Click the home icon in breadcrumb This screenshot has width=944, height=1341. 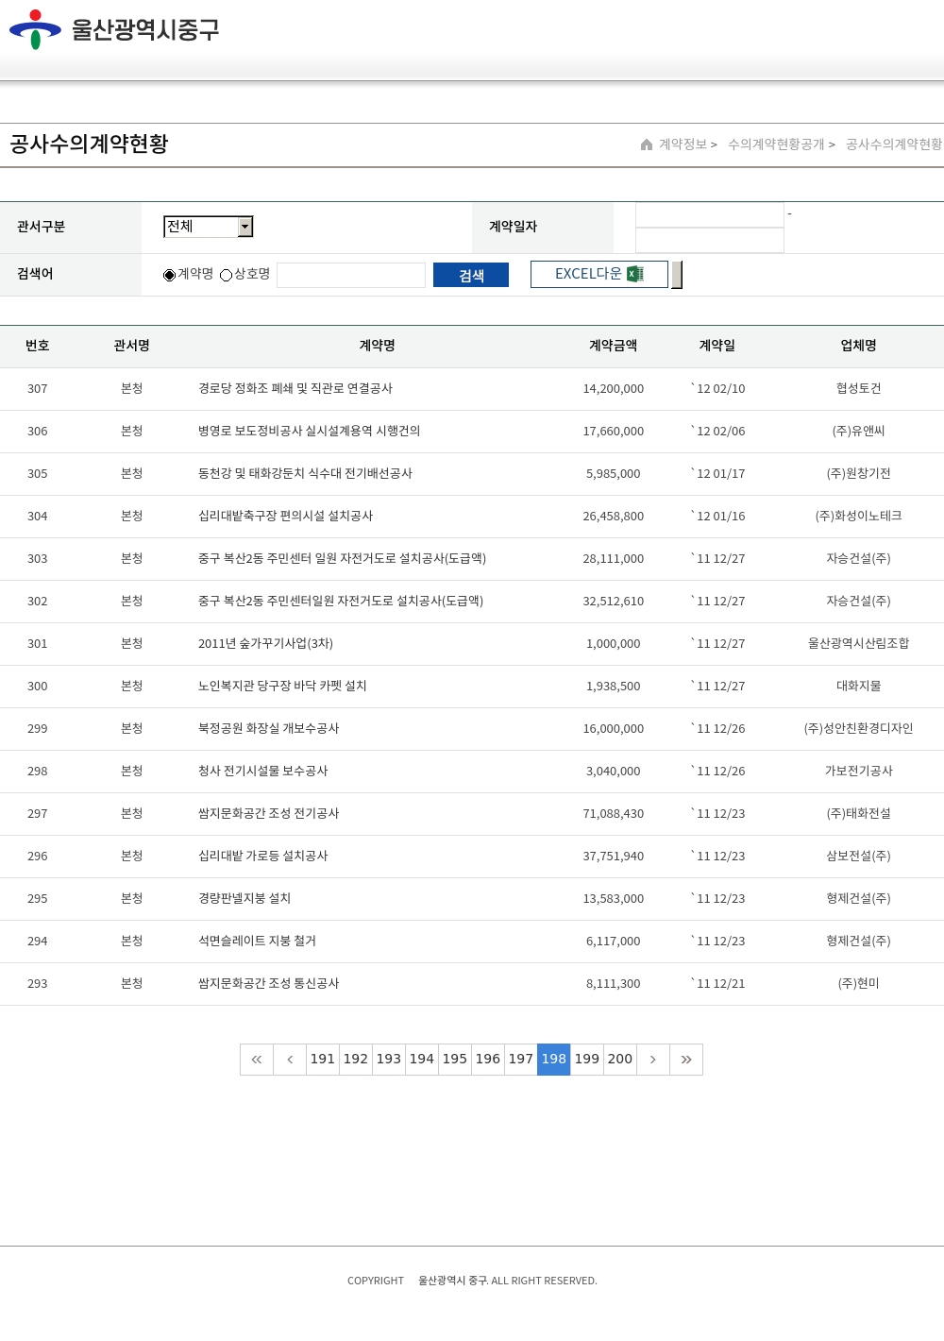point(647,144)
